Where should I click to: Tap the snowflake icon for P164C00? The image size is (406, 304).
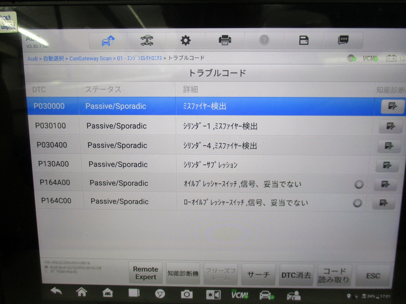coord(357,203)
